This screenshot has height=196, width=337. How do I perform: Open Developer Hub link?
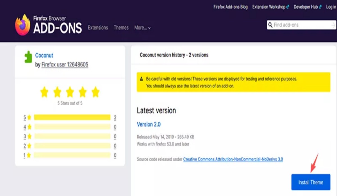(308, 7)
